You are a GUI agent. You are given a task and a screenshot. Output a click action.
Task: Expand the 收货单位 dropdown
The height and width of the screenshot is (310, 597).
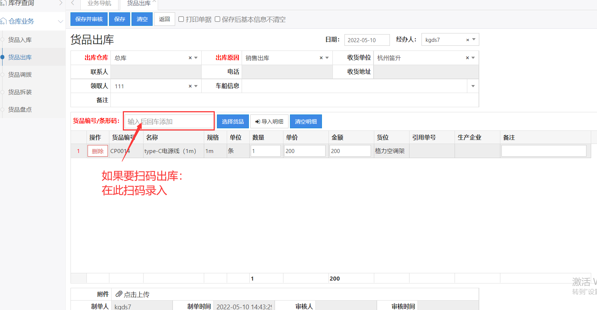tap(473, 58)
